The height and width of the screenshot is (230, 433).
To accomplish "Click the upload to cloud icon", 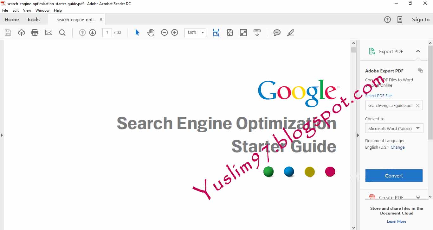I will pyautogui.click(x=22, y=33).
